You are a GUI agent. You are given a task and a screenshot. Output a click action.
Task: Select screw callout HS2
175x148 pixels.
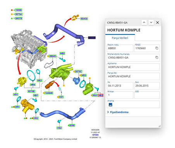[x=59, y=128]
